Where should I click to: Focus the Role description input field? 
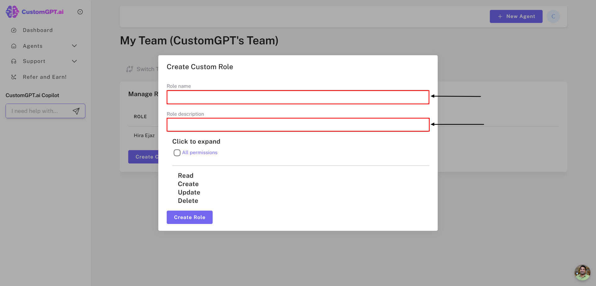[x=298, y=125]
